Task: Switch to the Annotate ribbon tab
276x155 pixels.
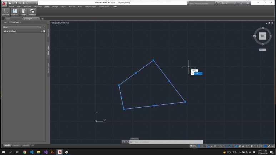Action: pyautogui.click(x=27, y=6)
